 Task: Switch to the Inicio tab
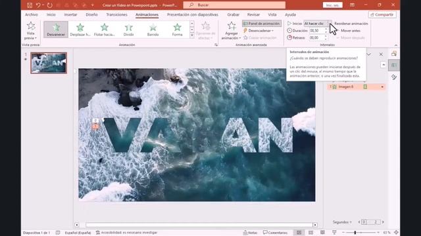tap(51, 14)
